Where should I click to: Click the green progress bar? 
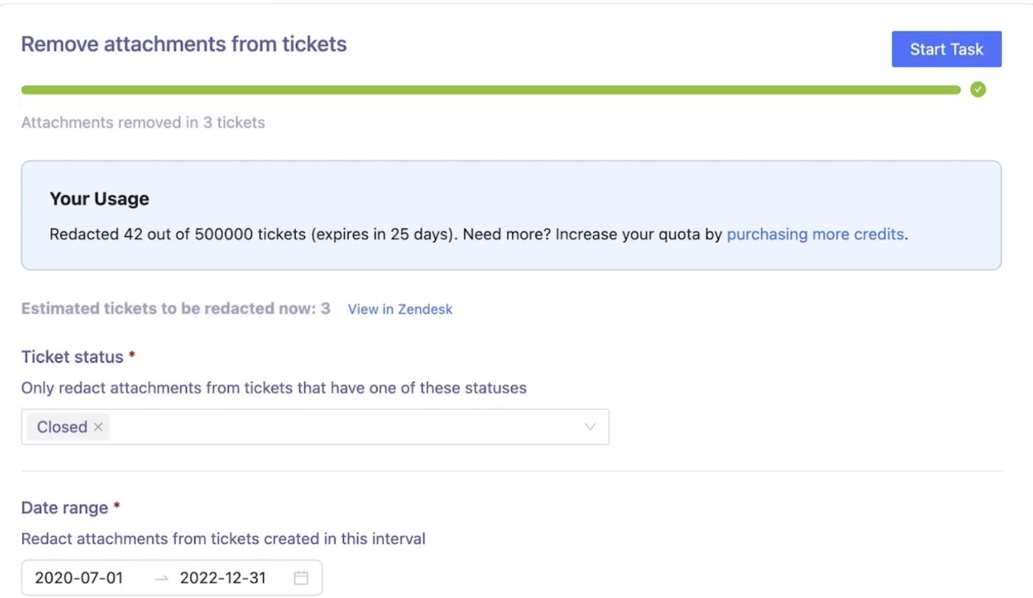(x=490, y=90)
